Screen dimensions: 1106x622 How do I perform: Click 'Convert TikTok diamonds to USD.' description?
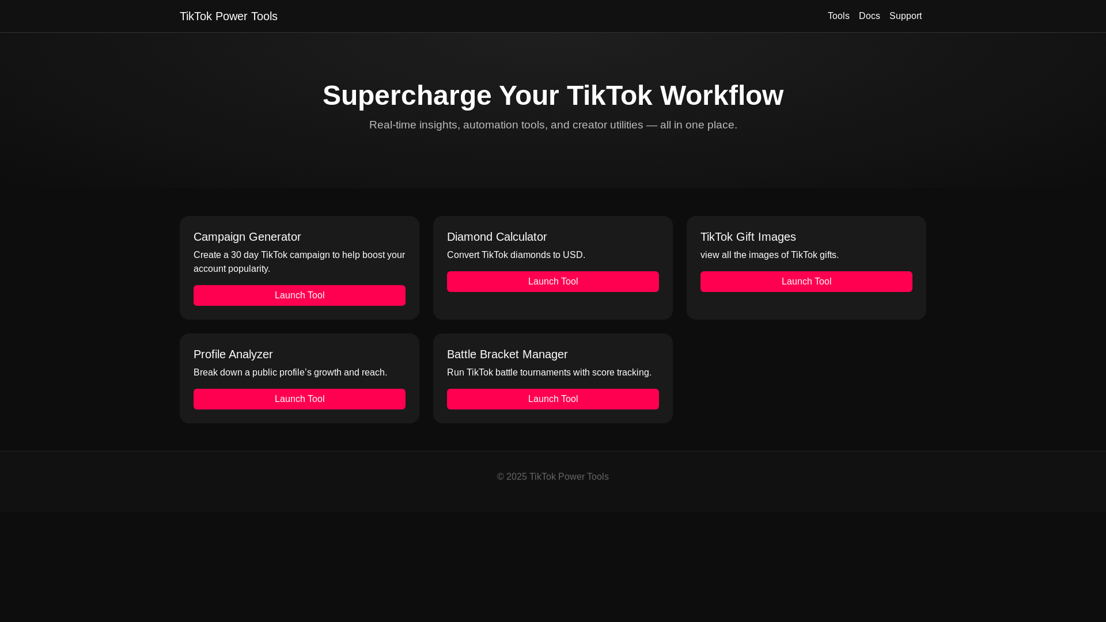click(516, 255)
